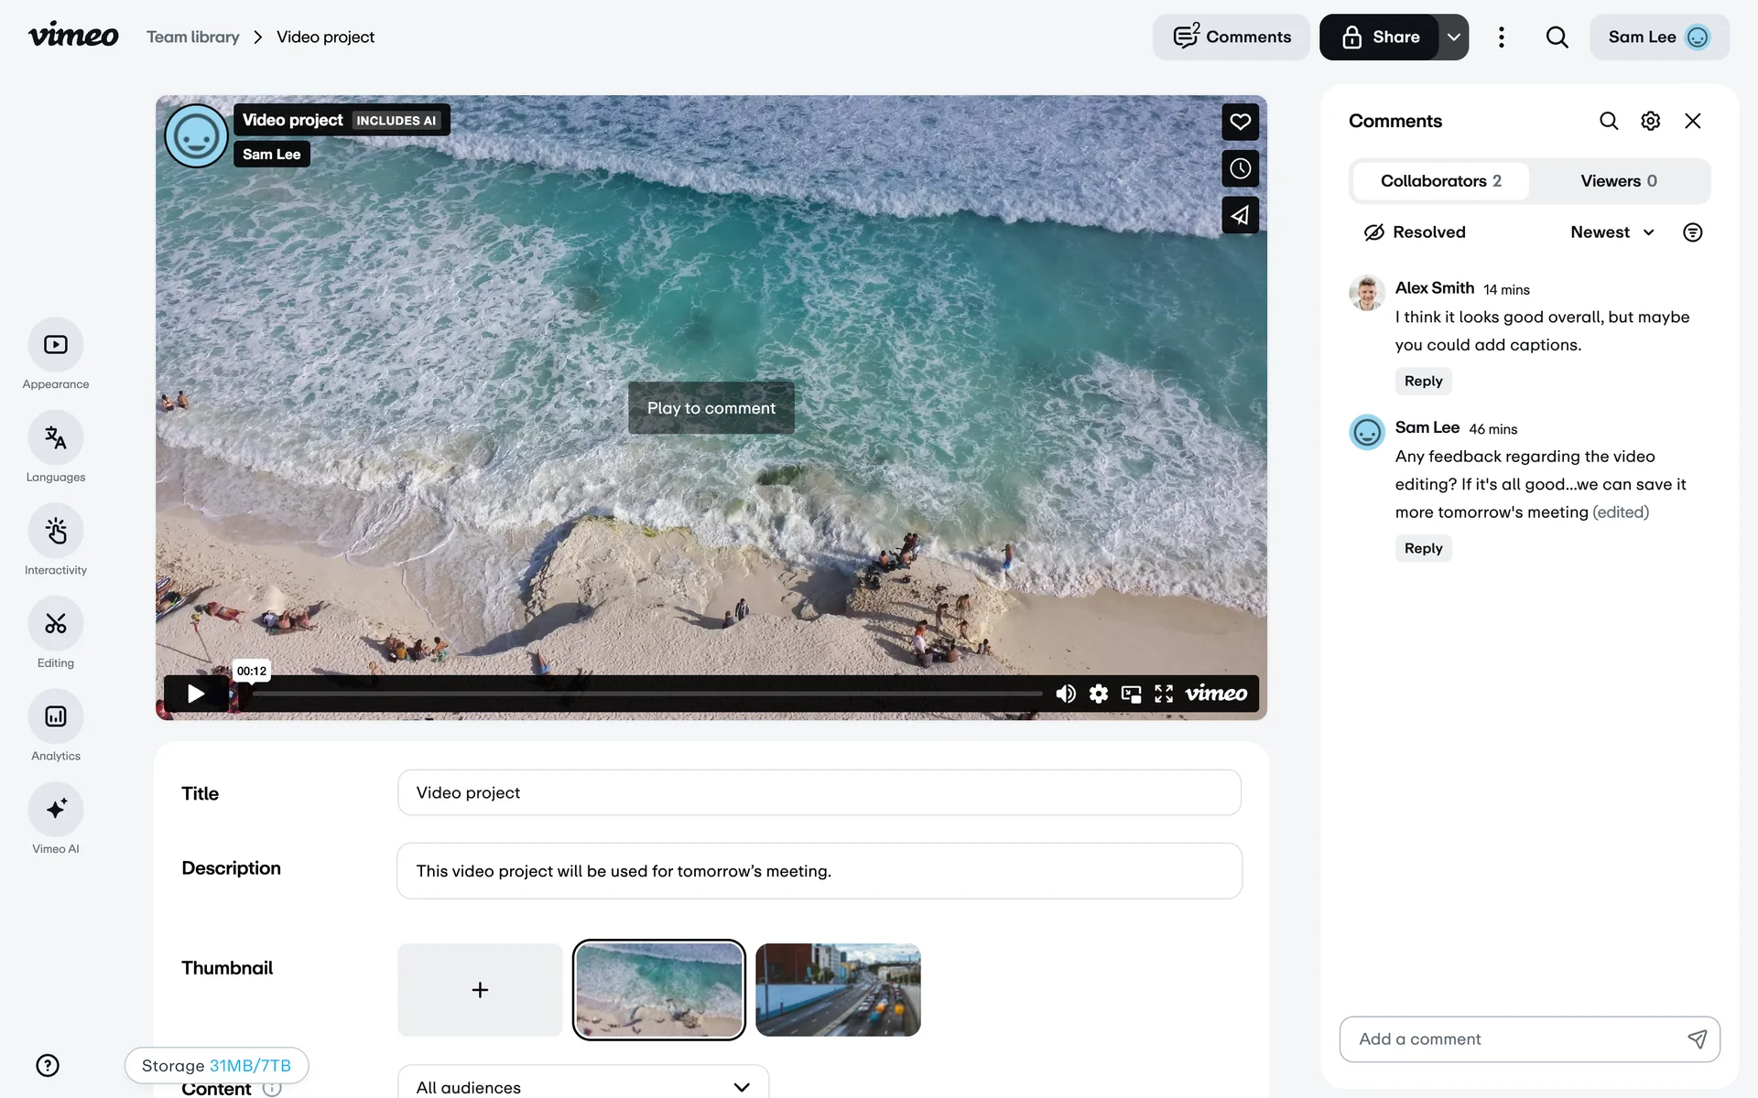Click the Watch Later clock icon
Image resolution: width=1758 pixels, height=1098 pixels.
point(1240,169)
